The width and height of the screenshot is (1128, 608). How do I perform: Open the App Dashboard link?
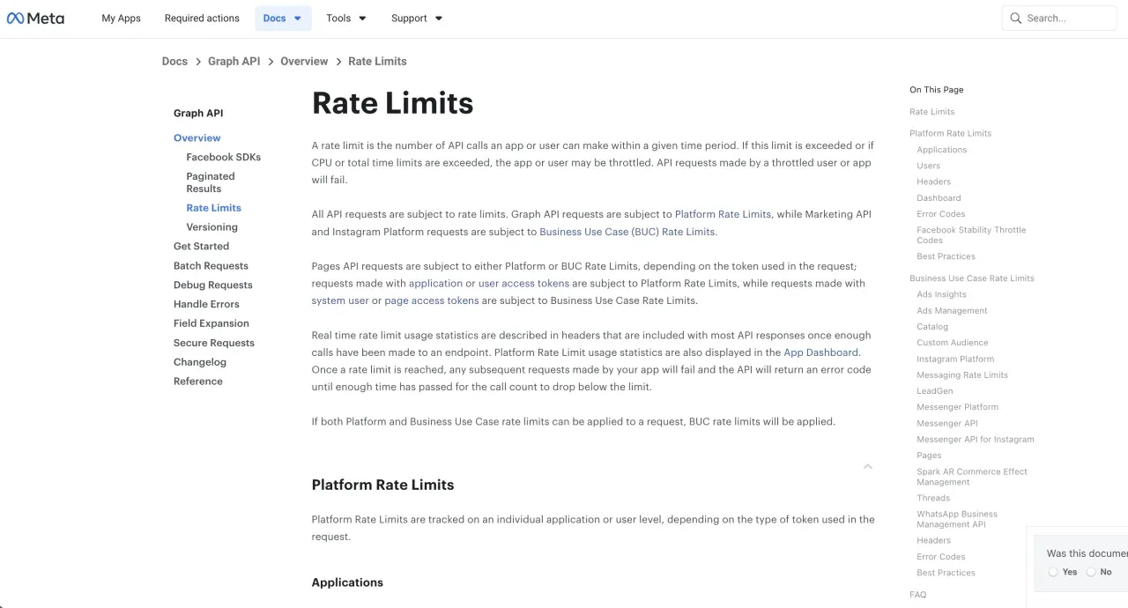820,352
